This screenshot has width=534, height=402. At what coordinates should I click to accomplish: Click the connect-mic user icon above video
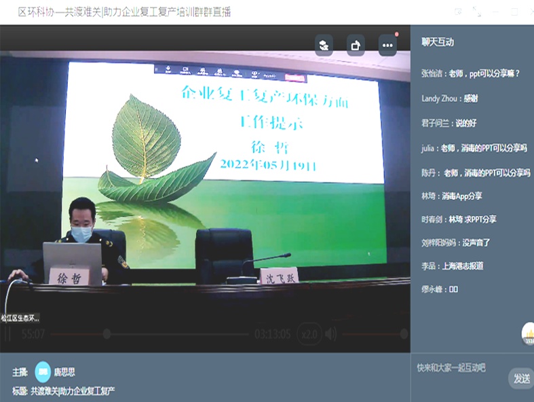click(x=324, y=45)
